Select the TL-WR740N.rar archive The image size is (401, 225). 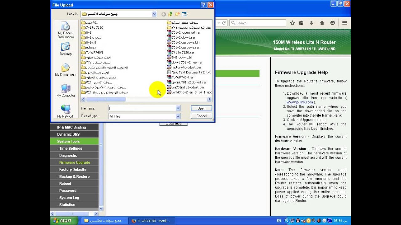point(180,77)
